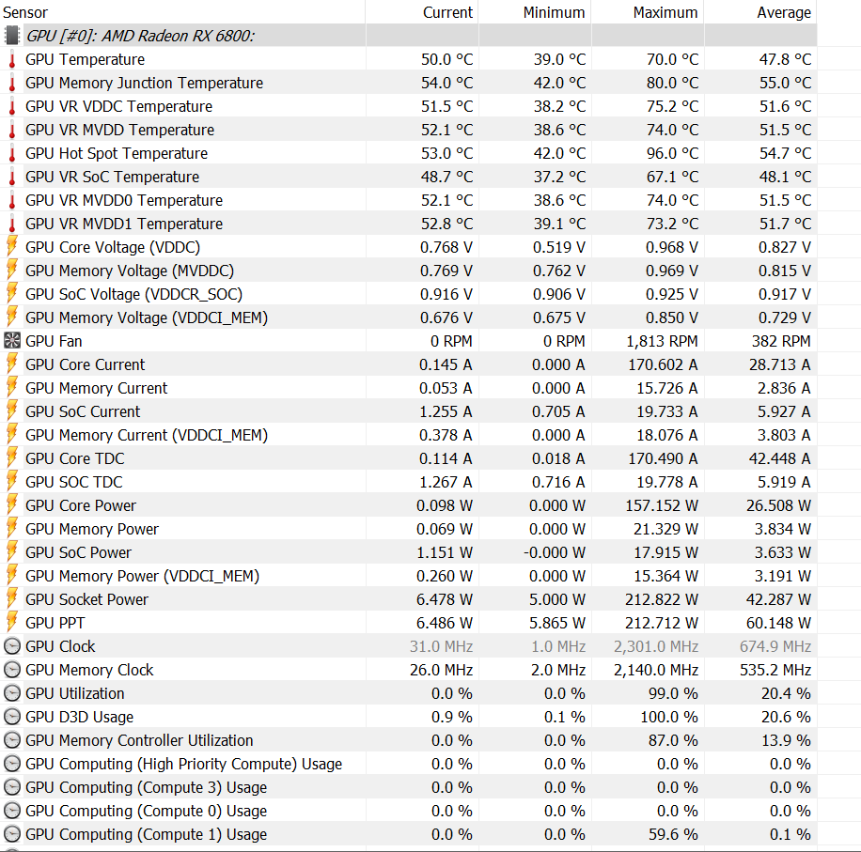861x852 pixels.
Task: Click the lightning icon for GPU Memory Voltage (VDDCI_MEM)
Action: click(x=11, y=318)
